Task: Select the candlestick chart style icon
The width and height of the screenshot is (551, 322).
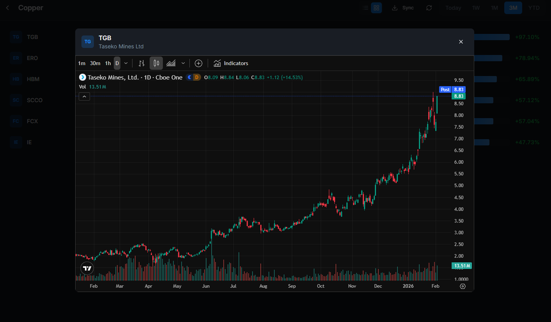Action: pyautogui.click(x=156, y=63)
